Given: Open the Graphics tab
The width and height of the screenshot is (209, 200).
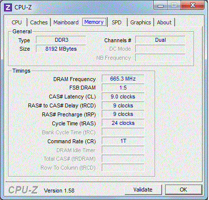Looking at the screenshot, I should 141,22.
